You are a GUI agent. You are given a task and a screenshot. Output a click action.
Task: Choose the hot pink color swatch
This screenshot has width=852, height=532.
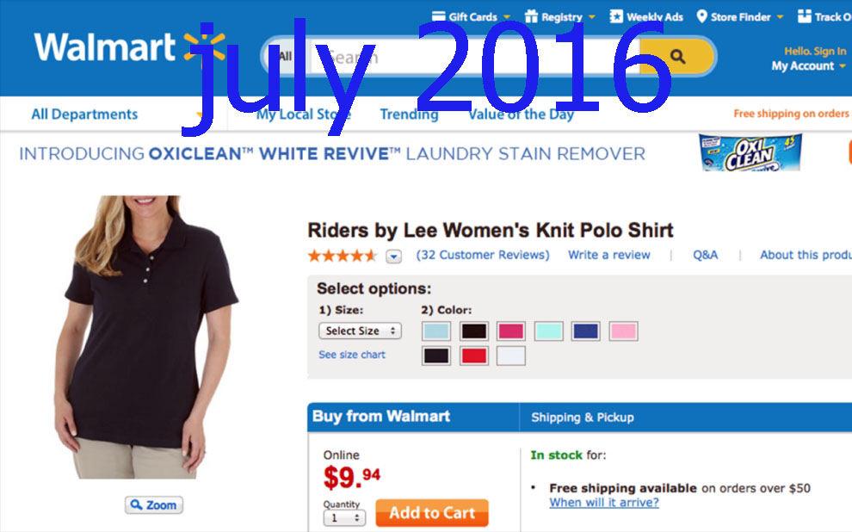click(x=510, y=331)
